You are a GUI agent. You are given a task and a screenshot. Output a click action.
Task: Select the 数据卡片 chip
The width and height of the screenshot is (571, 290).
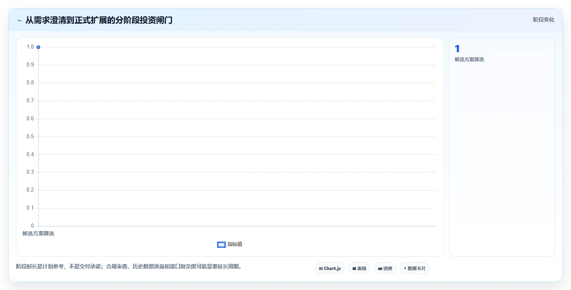click(415, 268)
